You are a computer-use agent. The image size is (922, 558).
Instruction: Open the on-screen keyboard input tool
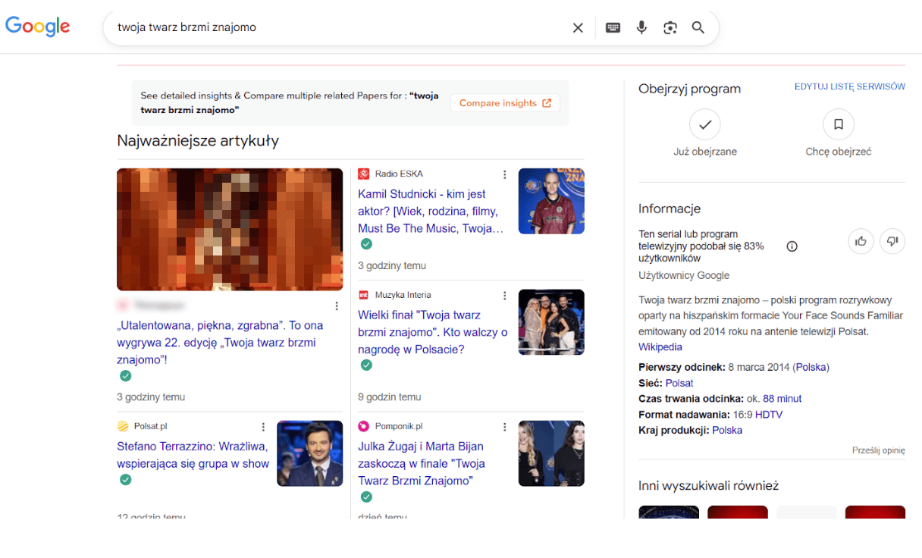tap(613, 28)
